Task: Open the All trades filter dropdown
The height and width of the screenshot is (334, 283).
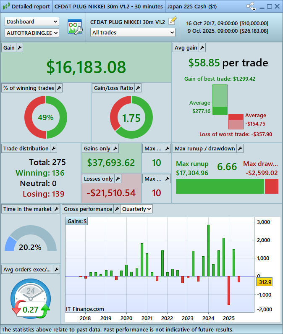Action: (x=133, y=32)
